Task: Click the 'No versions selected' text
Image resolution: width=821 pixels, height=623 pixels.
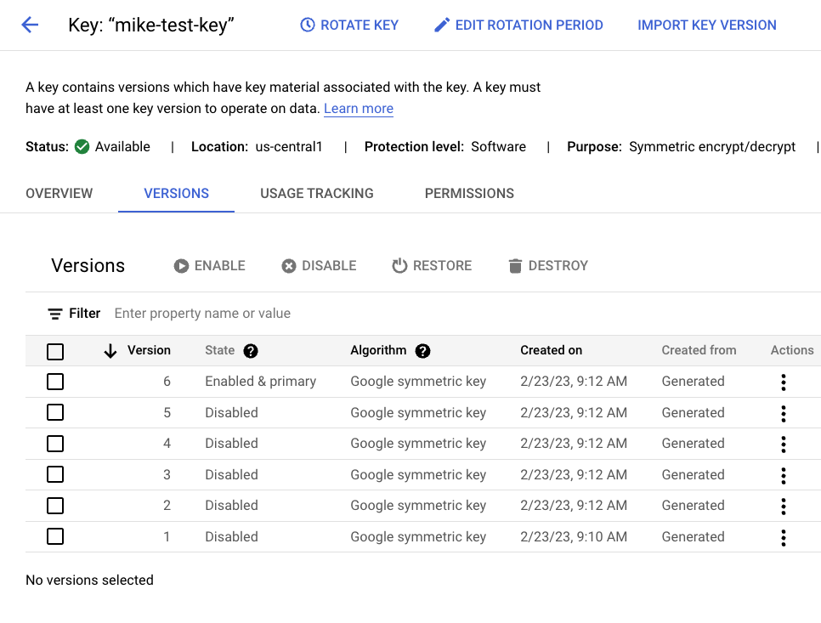Action: [x=89, y=580]
